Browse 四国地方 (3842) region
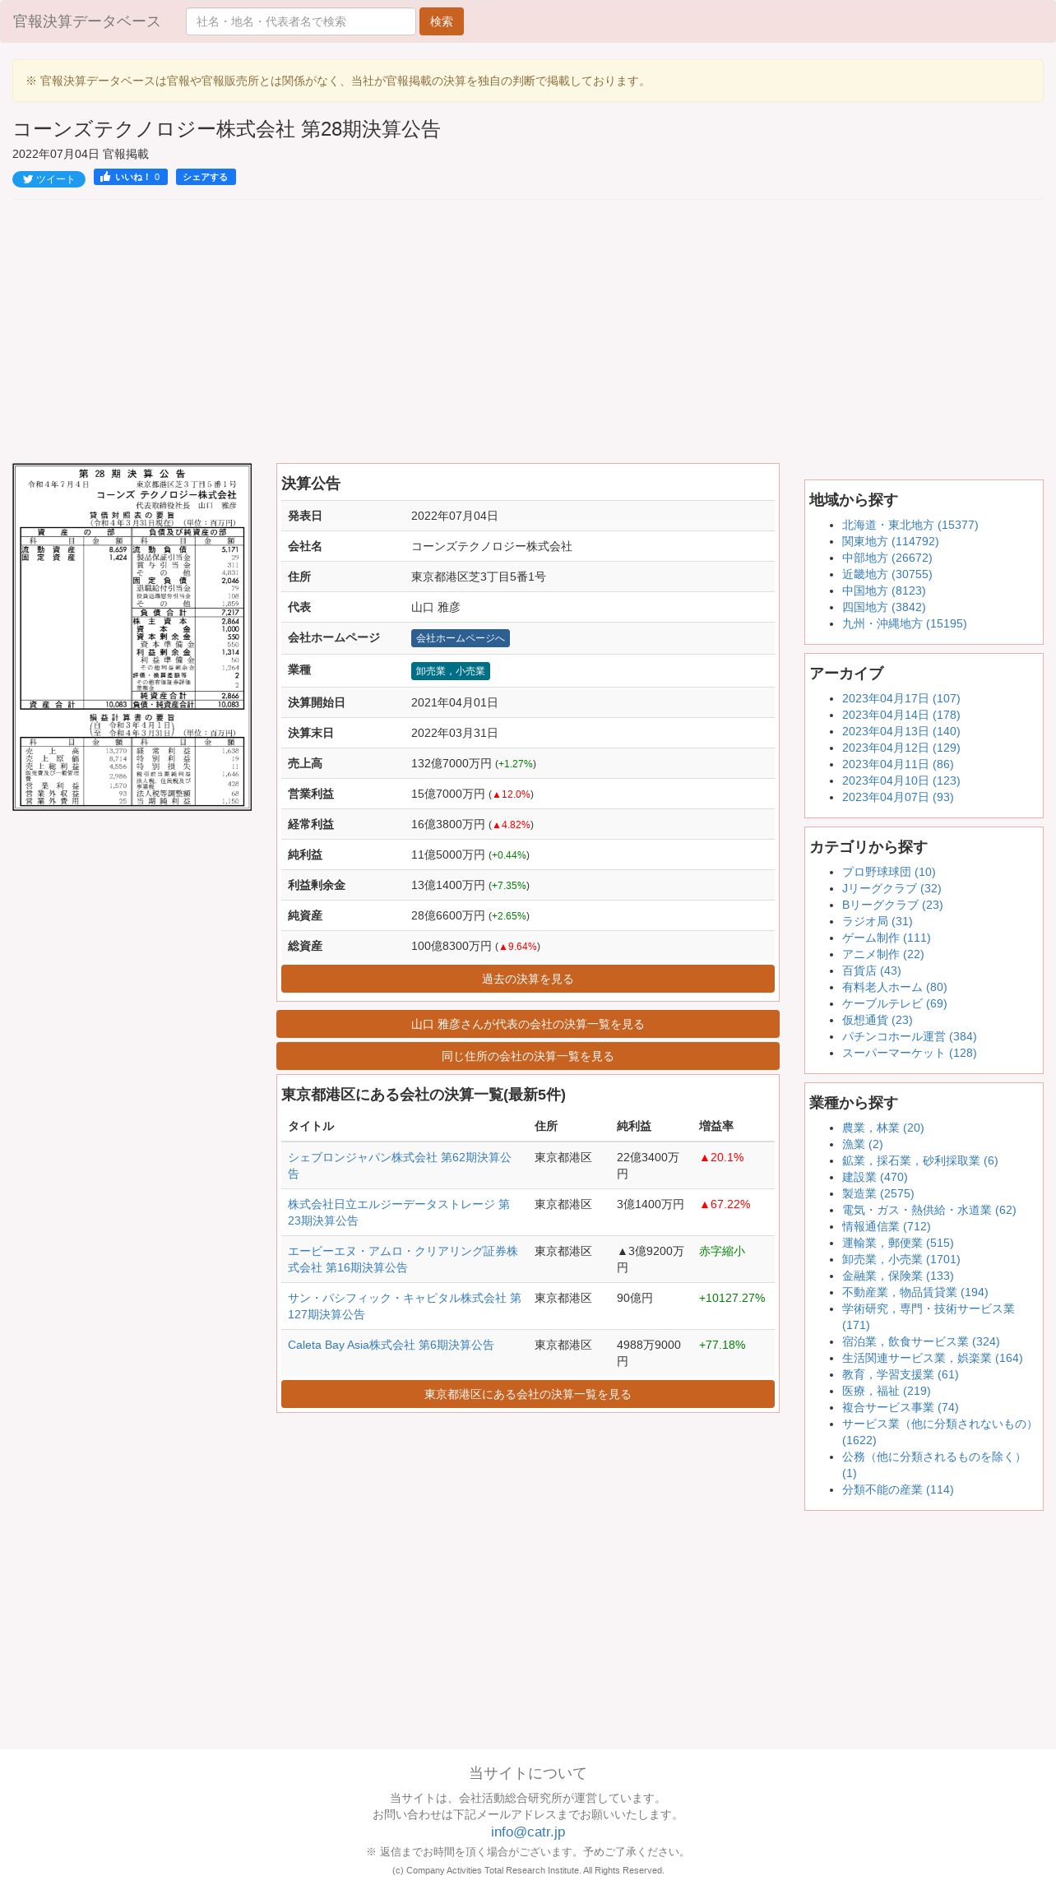The height and width of the screenshot is (1885, 1056). [x=883, y=607]
